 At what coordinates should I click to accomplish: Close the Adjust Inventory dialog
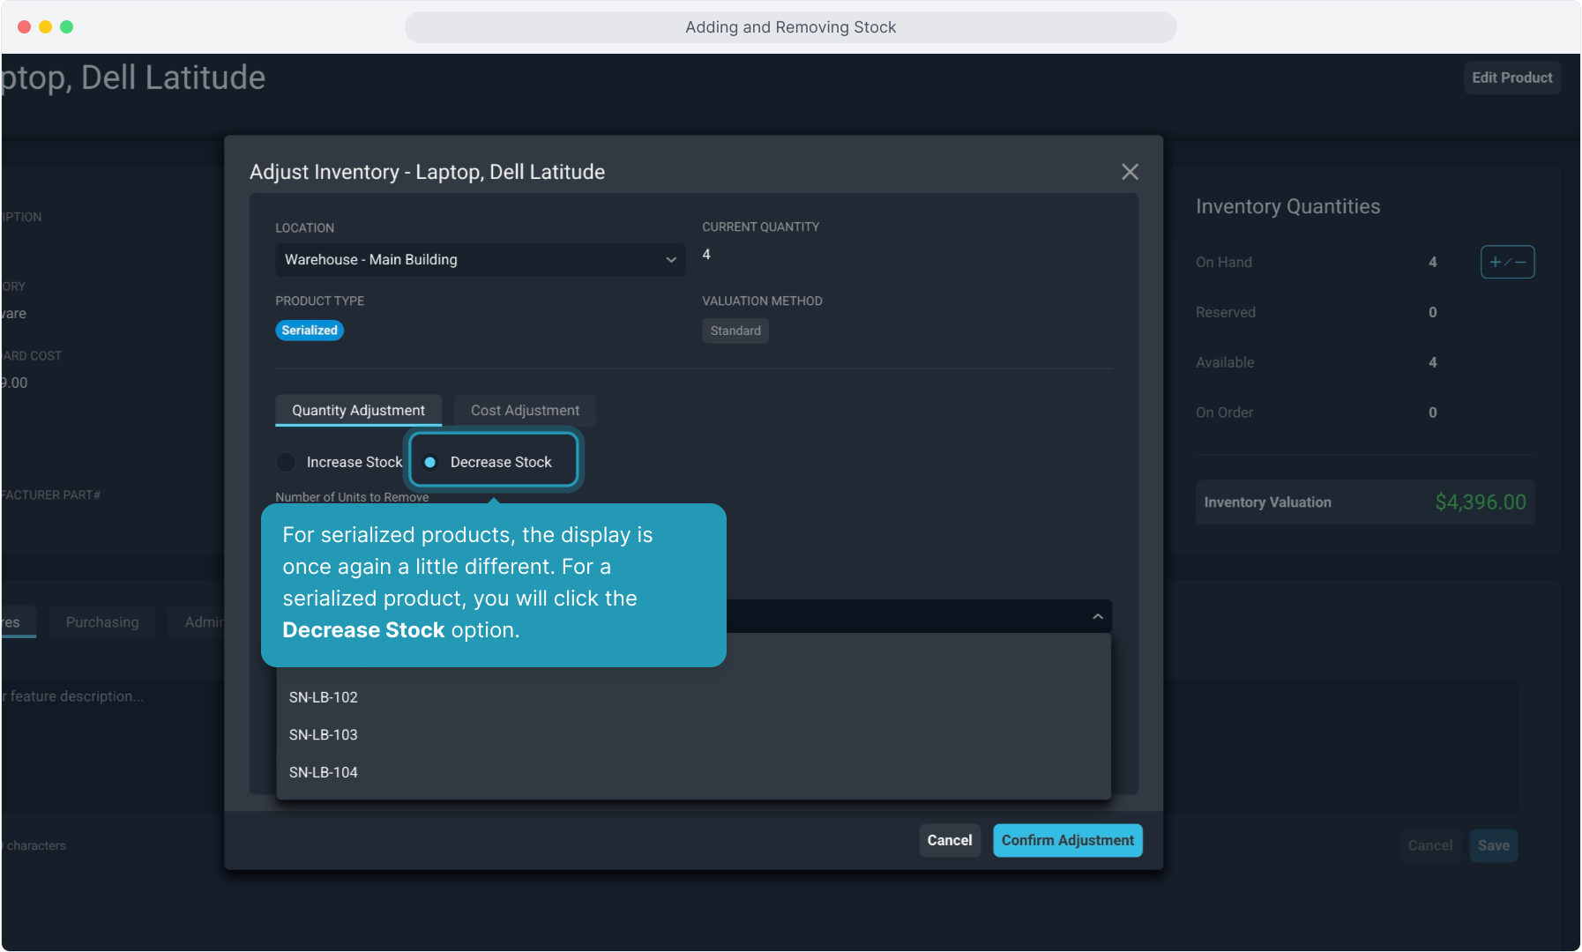(1130, 172)
